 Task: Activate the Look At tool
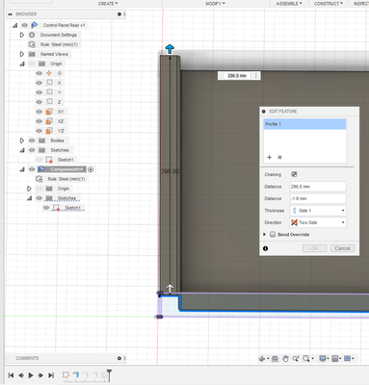pos(275,359)
